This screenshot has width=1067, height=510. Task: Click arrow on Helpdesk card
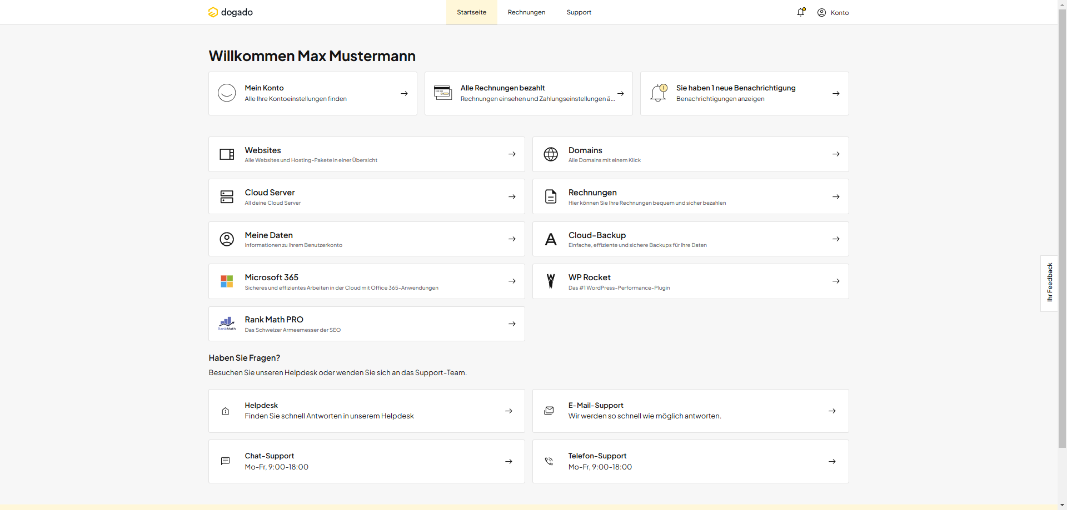click(508, 411)
